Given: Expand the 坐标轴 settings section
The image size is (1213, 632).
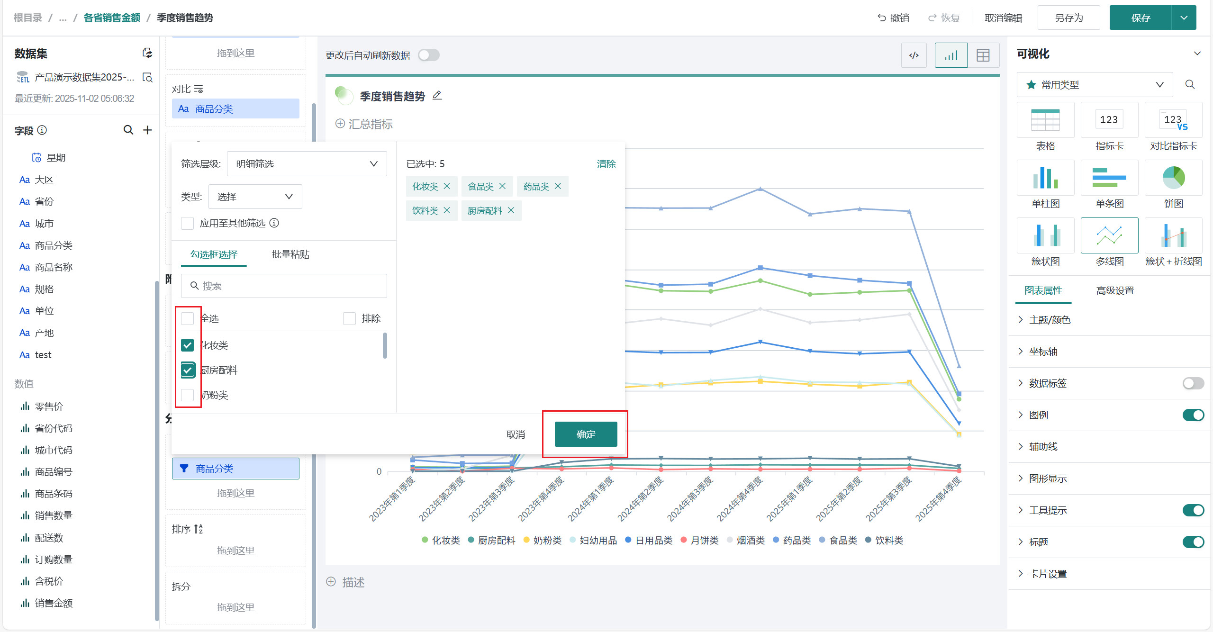Looking at the screenshot, I should 1043,352.
